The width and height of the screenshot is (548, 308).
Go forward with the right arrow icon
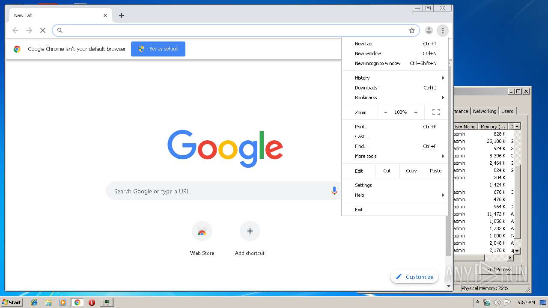pyautogui.click(x=29, y=30)
